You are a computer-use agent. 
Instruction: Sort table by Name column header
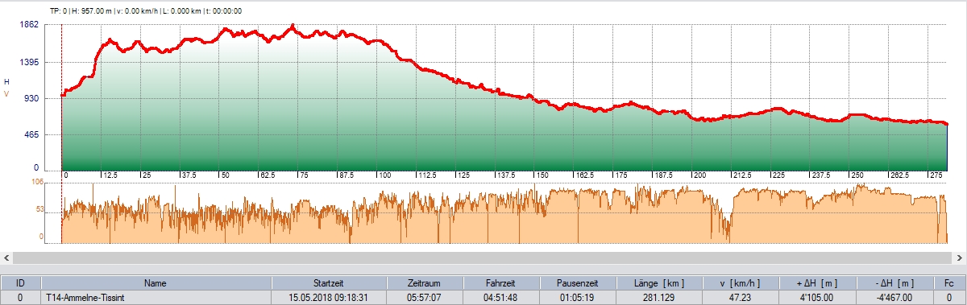(156, 283)
